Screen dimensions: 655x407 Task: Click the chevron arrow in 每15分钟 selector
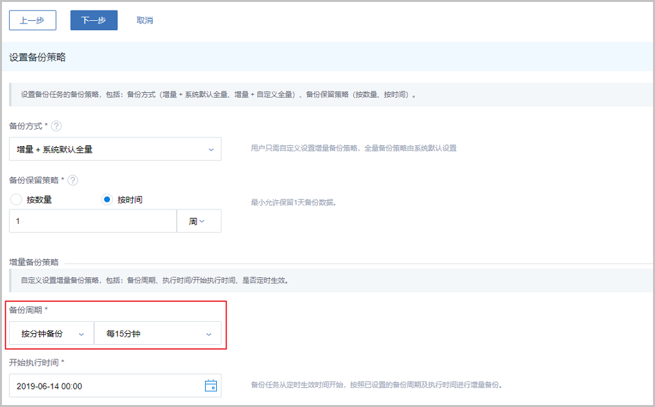point(209,334)
